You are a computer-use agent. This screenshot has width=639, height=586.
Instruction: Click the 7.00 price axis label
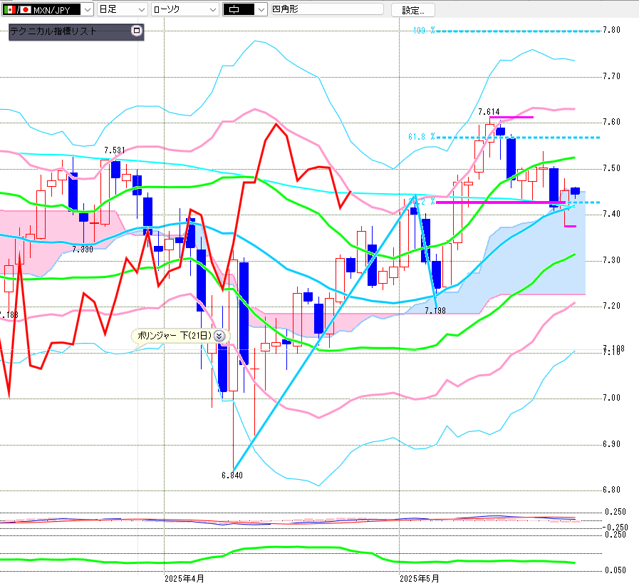(611, 398)
